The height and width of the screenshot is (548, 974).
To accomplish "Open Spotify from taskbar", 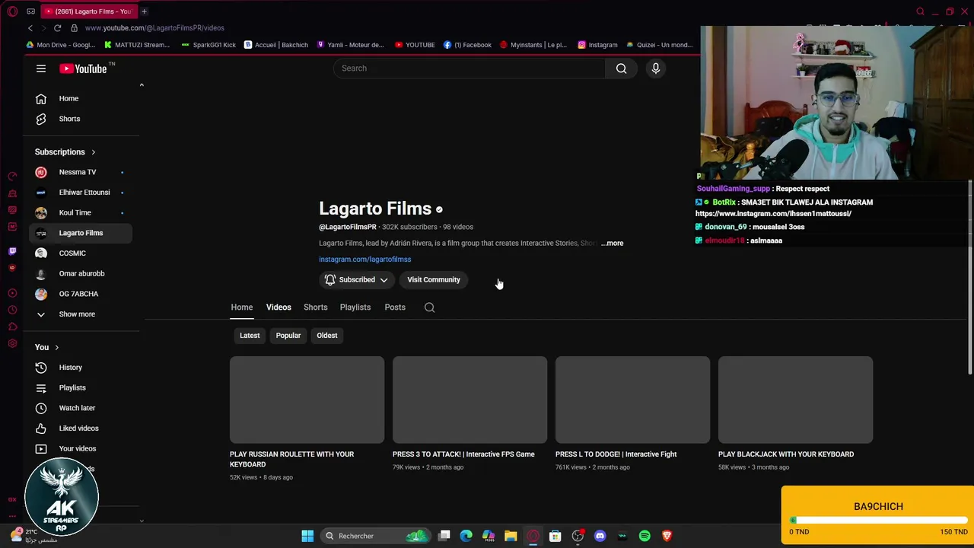I will [x=645, y=536].
